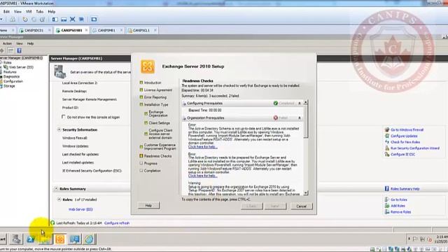Screen dimensions: 448x252
Task: Click the Help button in Exchange Setup
Action: coord(148,205)
